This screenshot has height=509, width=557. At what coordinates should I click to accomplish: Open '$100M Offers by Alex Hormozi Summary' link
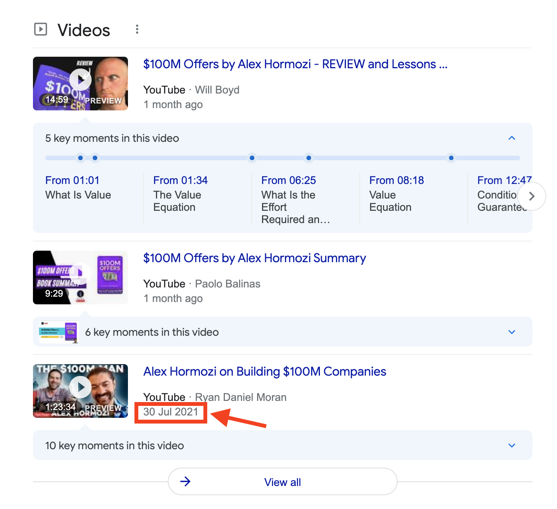255,258
